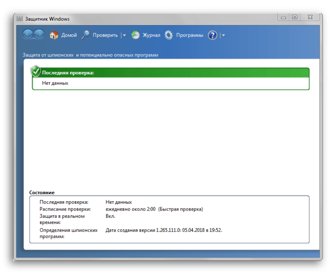Screen dimensions: 336x274
Task: Click the Журнал history clock icon
Action: coord(135,35)
